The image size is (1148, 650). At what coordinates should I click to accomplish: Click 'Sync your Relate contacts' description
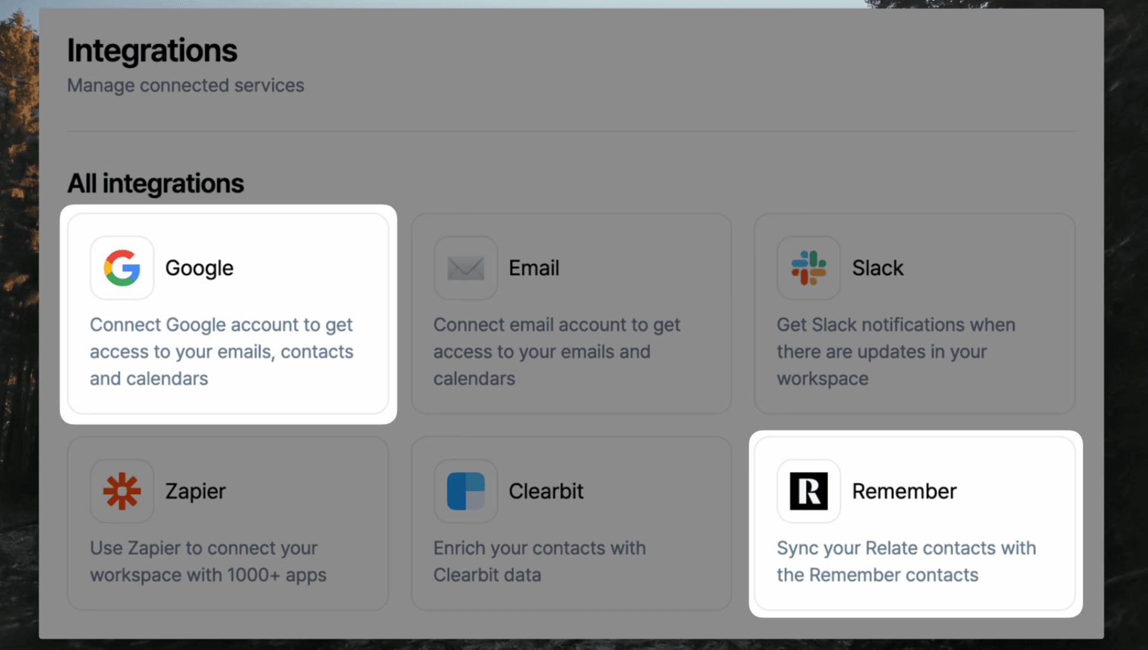(x=907, y=561)
